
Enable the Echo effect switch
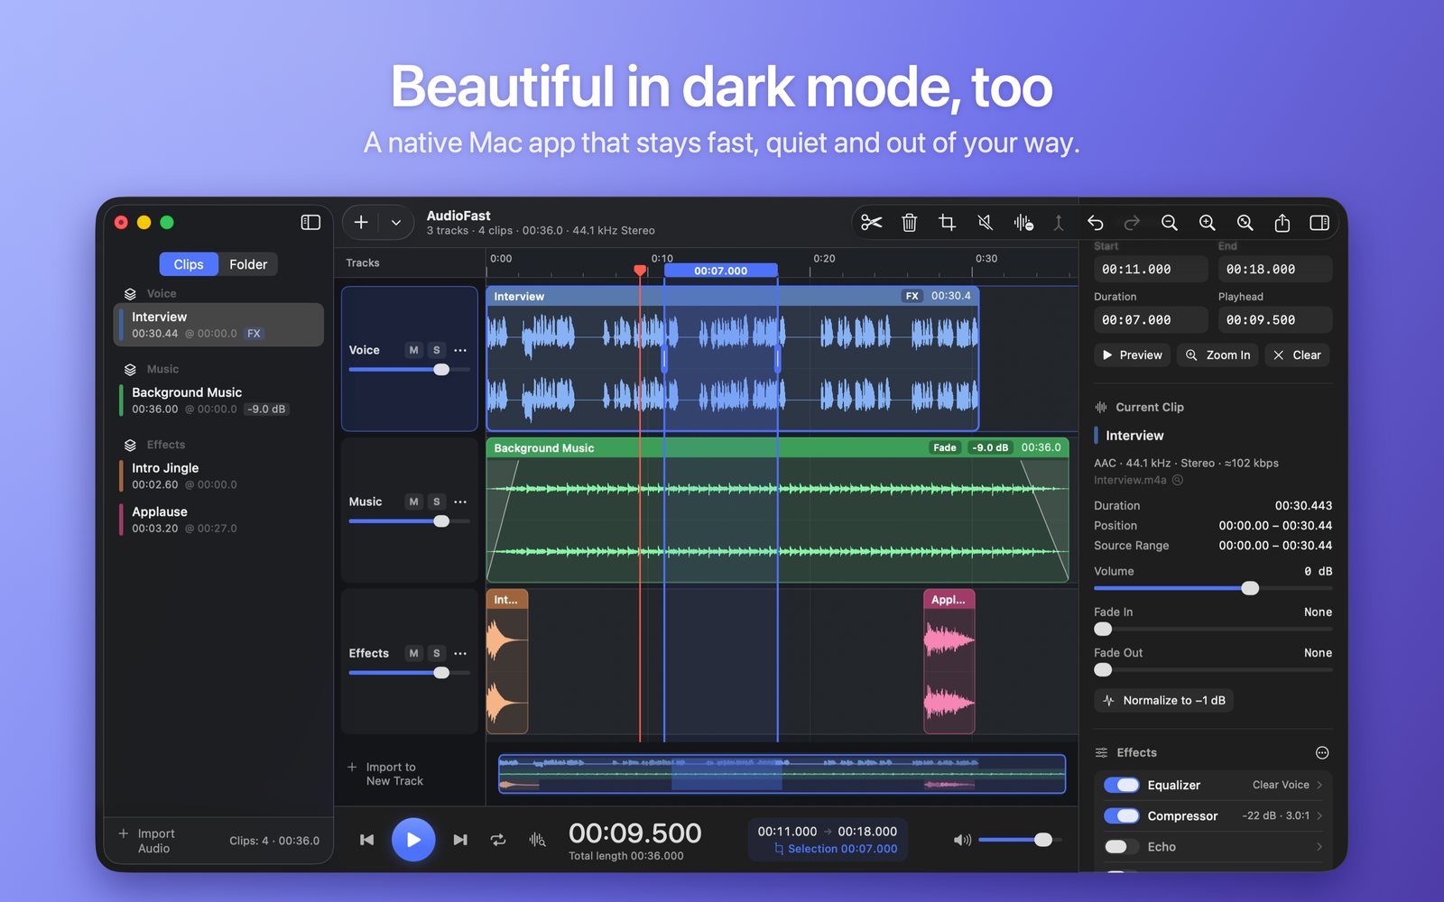tap(1122, 847)
